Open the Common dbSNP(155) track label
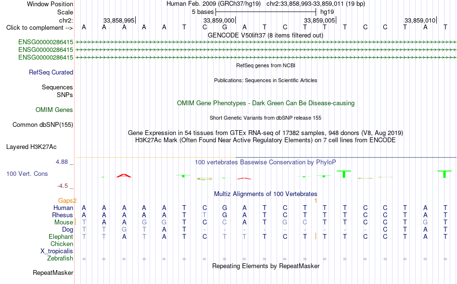 click(x=43, y=124)
